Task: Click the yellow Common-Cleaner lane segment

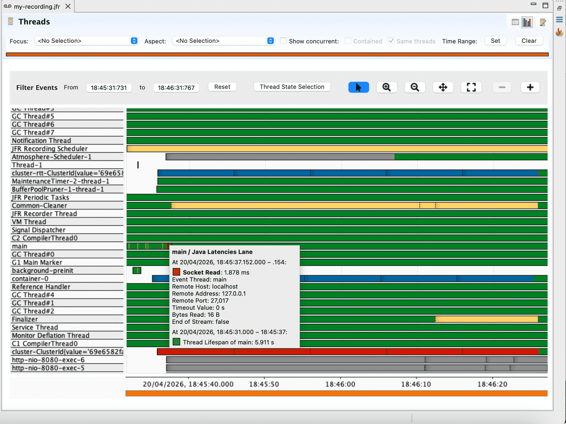Action: click(x=354, y=206)
